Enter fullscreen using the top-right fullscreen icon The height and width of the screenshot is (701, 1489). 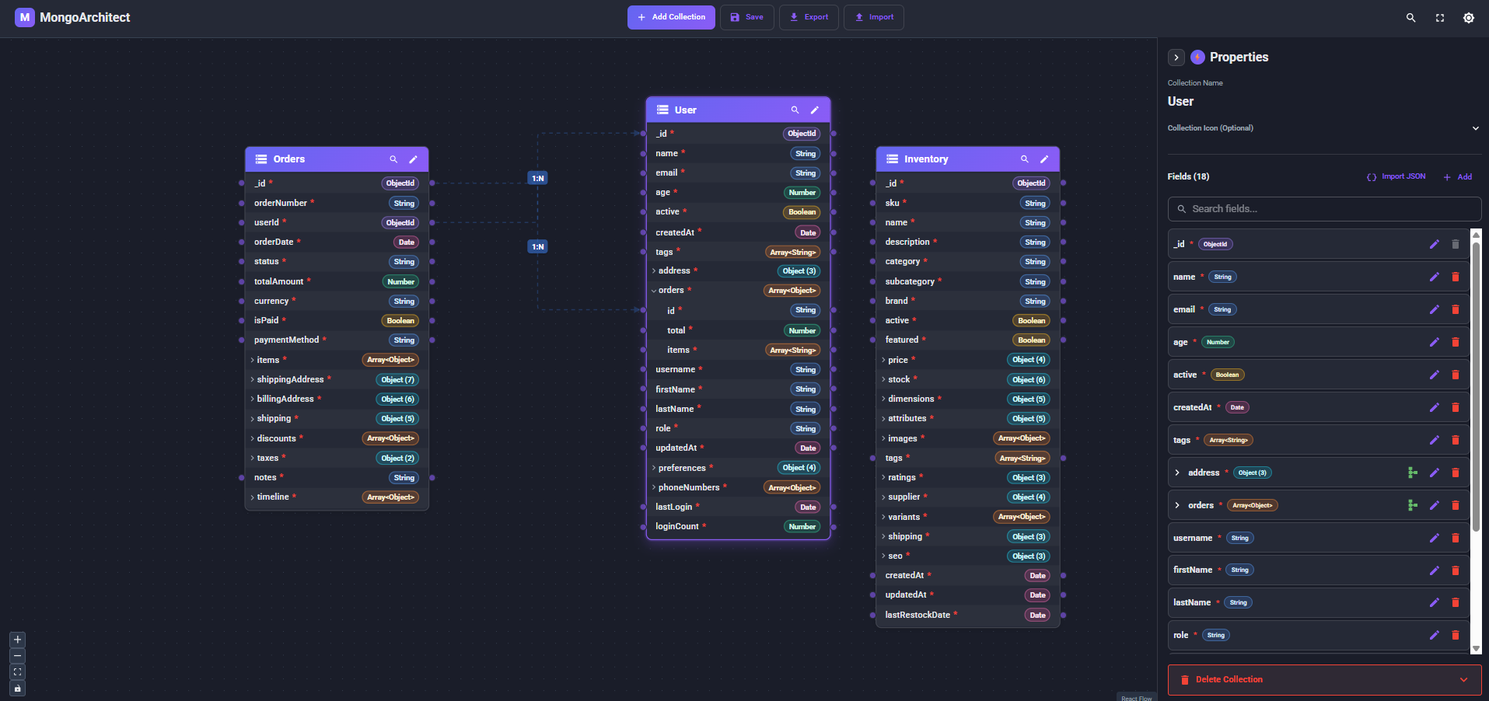1439,18
